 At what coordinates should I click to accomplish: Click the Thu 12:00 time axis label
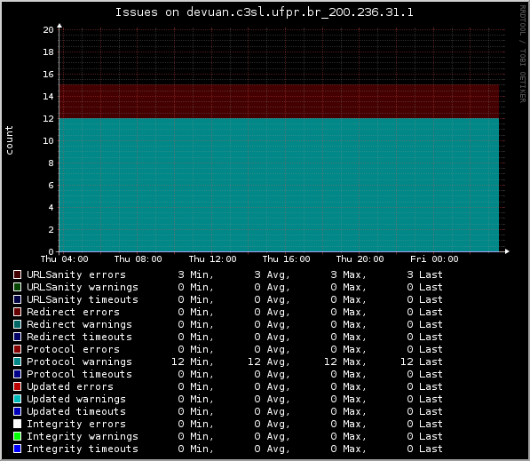pos(212,259)
